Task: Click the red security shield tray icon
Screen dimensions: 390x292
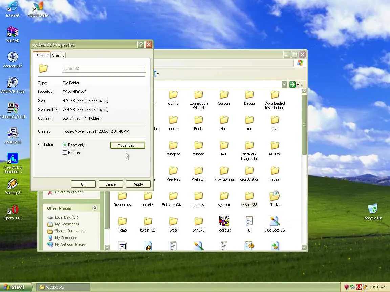Action: pos(346,287)
